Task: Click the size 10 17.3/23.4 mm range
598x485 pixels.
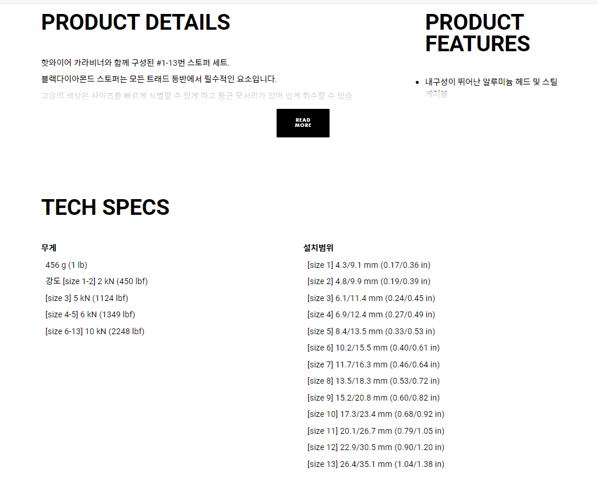Action: [376, 414]
